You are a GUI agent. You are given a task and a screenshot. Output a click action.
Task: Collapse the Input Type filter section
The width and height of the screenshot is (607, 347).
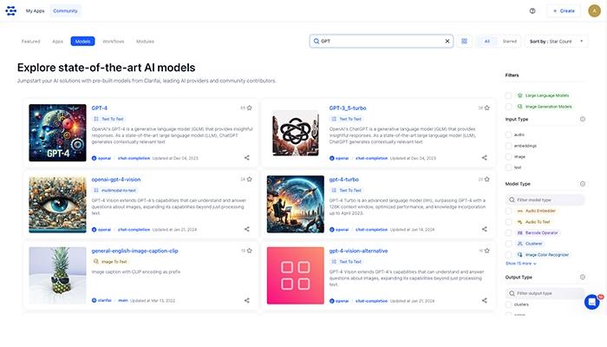tap(582, 120)
